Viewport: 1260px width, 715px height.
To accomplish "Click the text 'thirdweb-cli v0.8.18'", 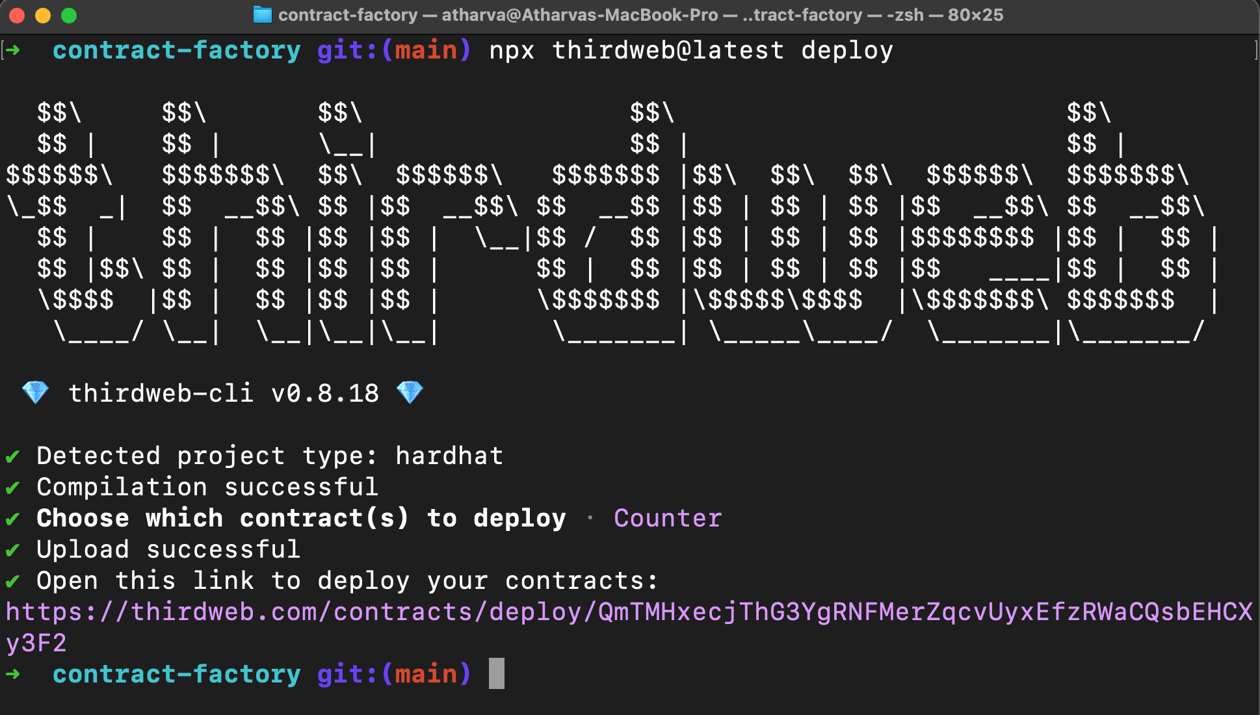I will pos(224,393).
